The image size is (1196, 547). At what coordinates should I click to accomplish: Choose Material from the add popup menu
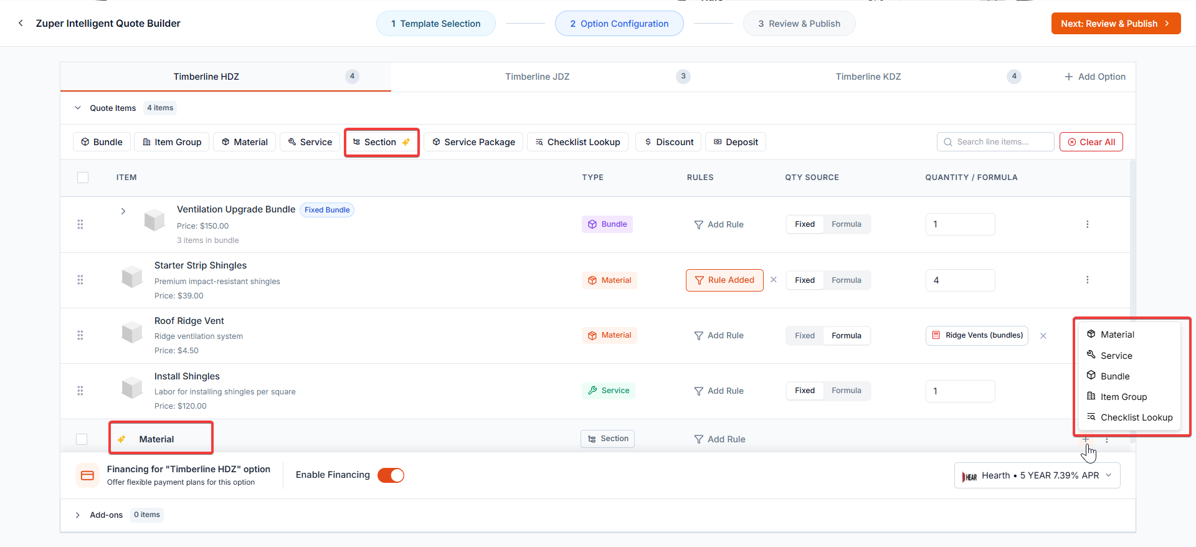(1129, 335)
